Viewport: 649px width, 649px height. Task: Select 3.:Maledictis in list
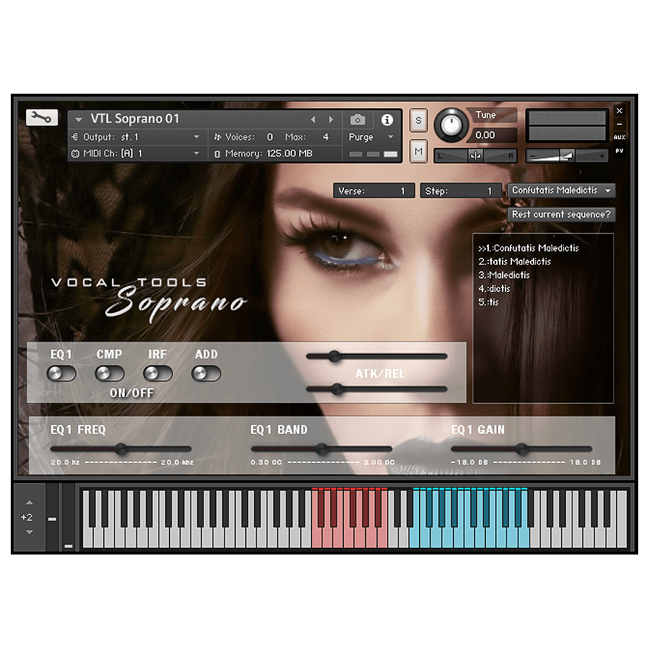[504, 275]
